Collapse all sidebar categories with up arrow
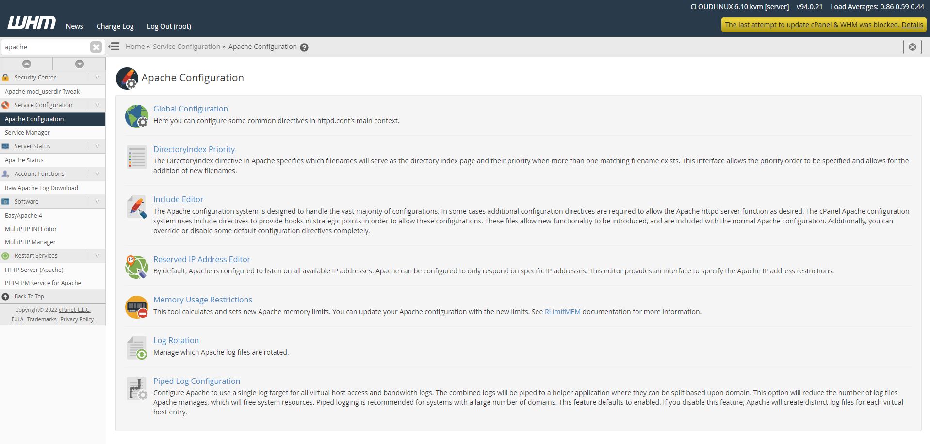 click(27, 63)
